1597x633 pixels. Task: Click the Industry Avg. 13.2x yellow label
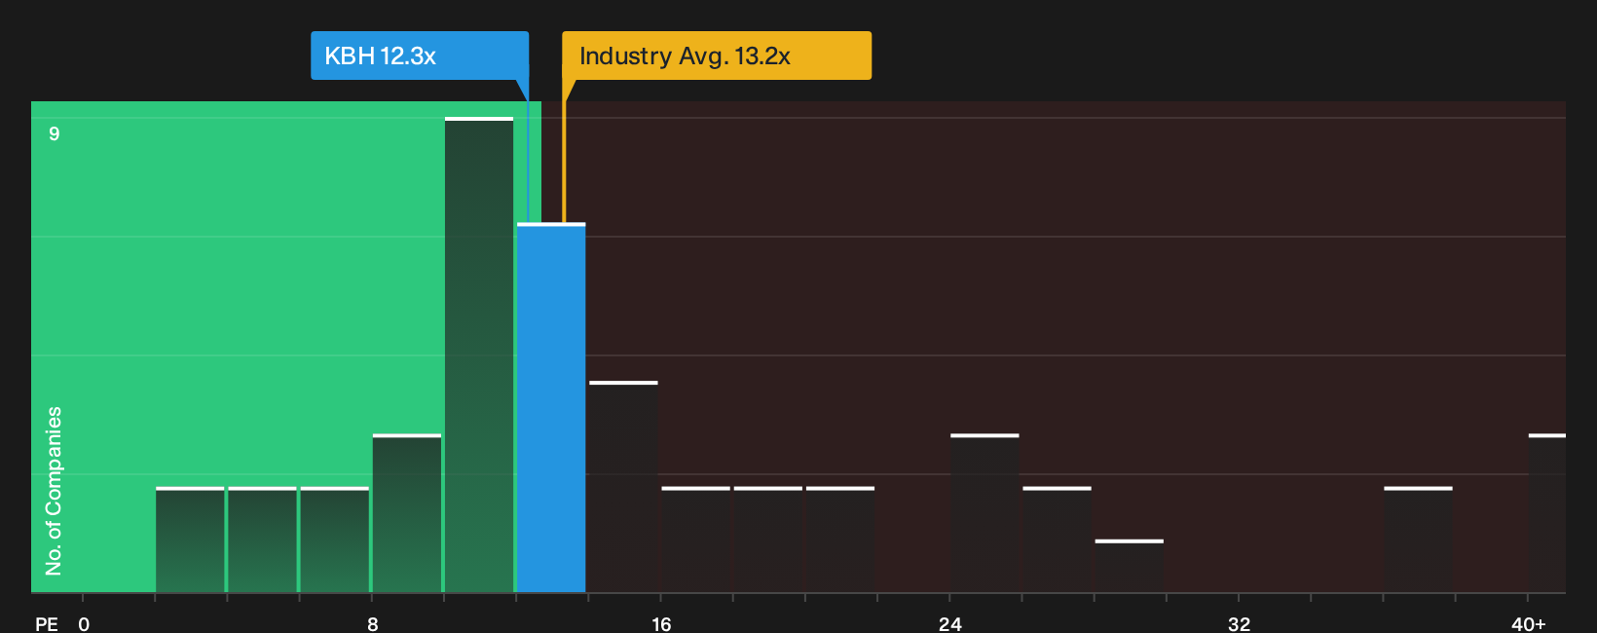tap(717, 56)
